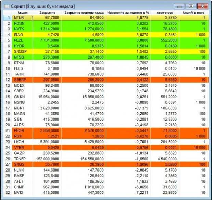Select the PLZL ticker cell
212x200 pixels.
pos(23,40)
